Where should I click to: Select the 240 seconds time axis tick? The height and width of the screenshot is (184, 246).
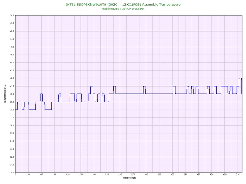point(120,174)
